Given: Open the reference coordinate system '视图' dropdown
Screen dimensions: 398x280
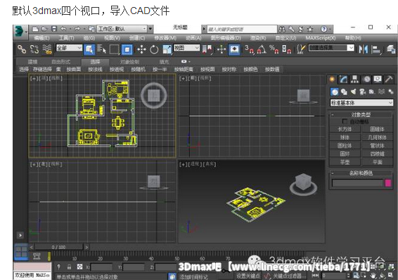Looking at the screenshot, I should pyautogui.click(x=186, y=48).
